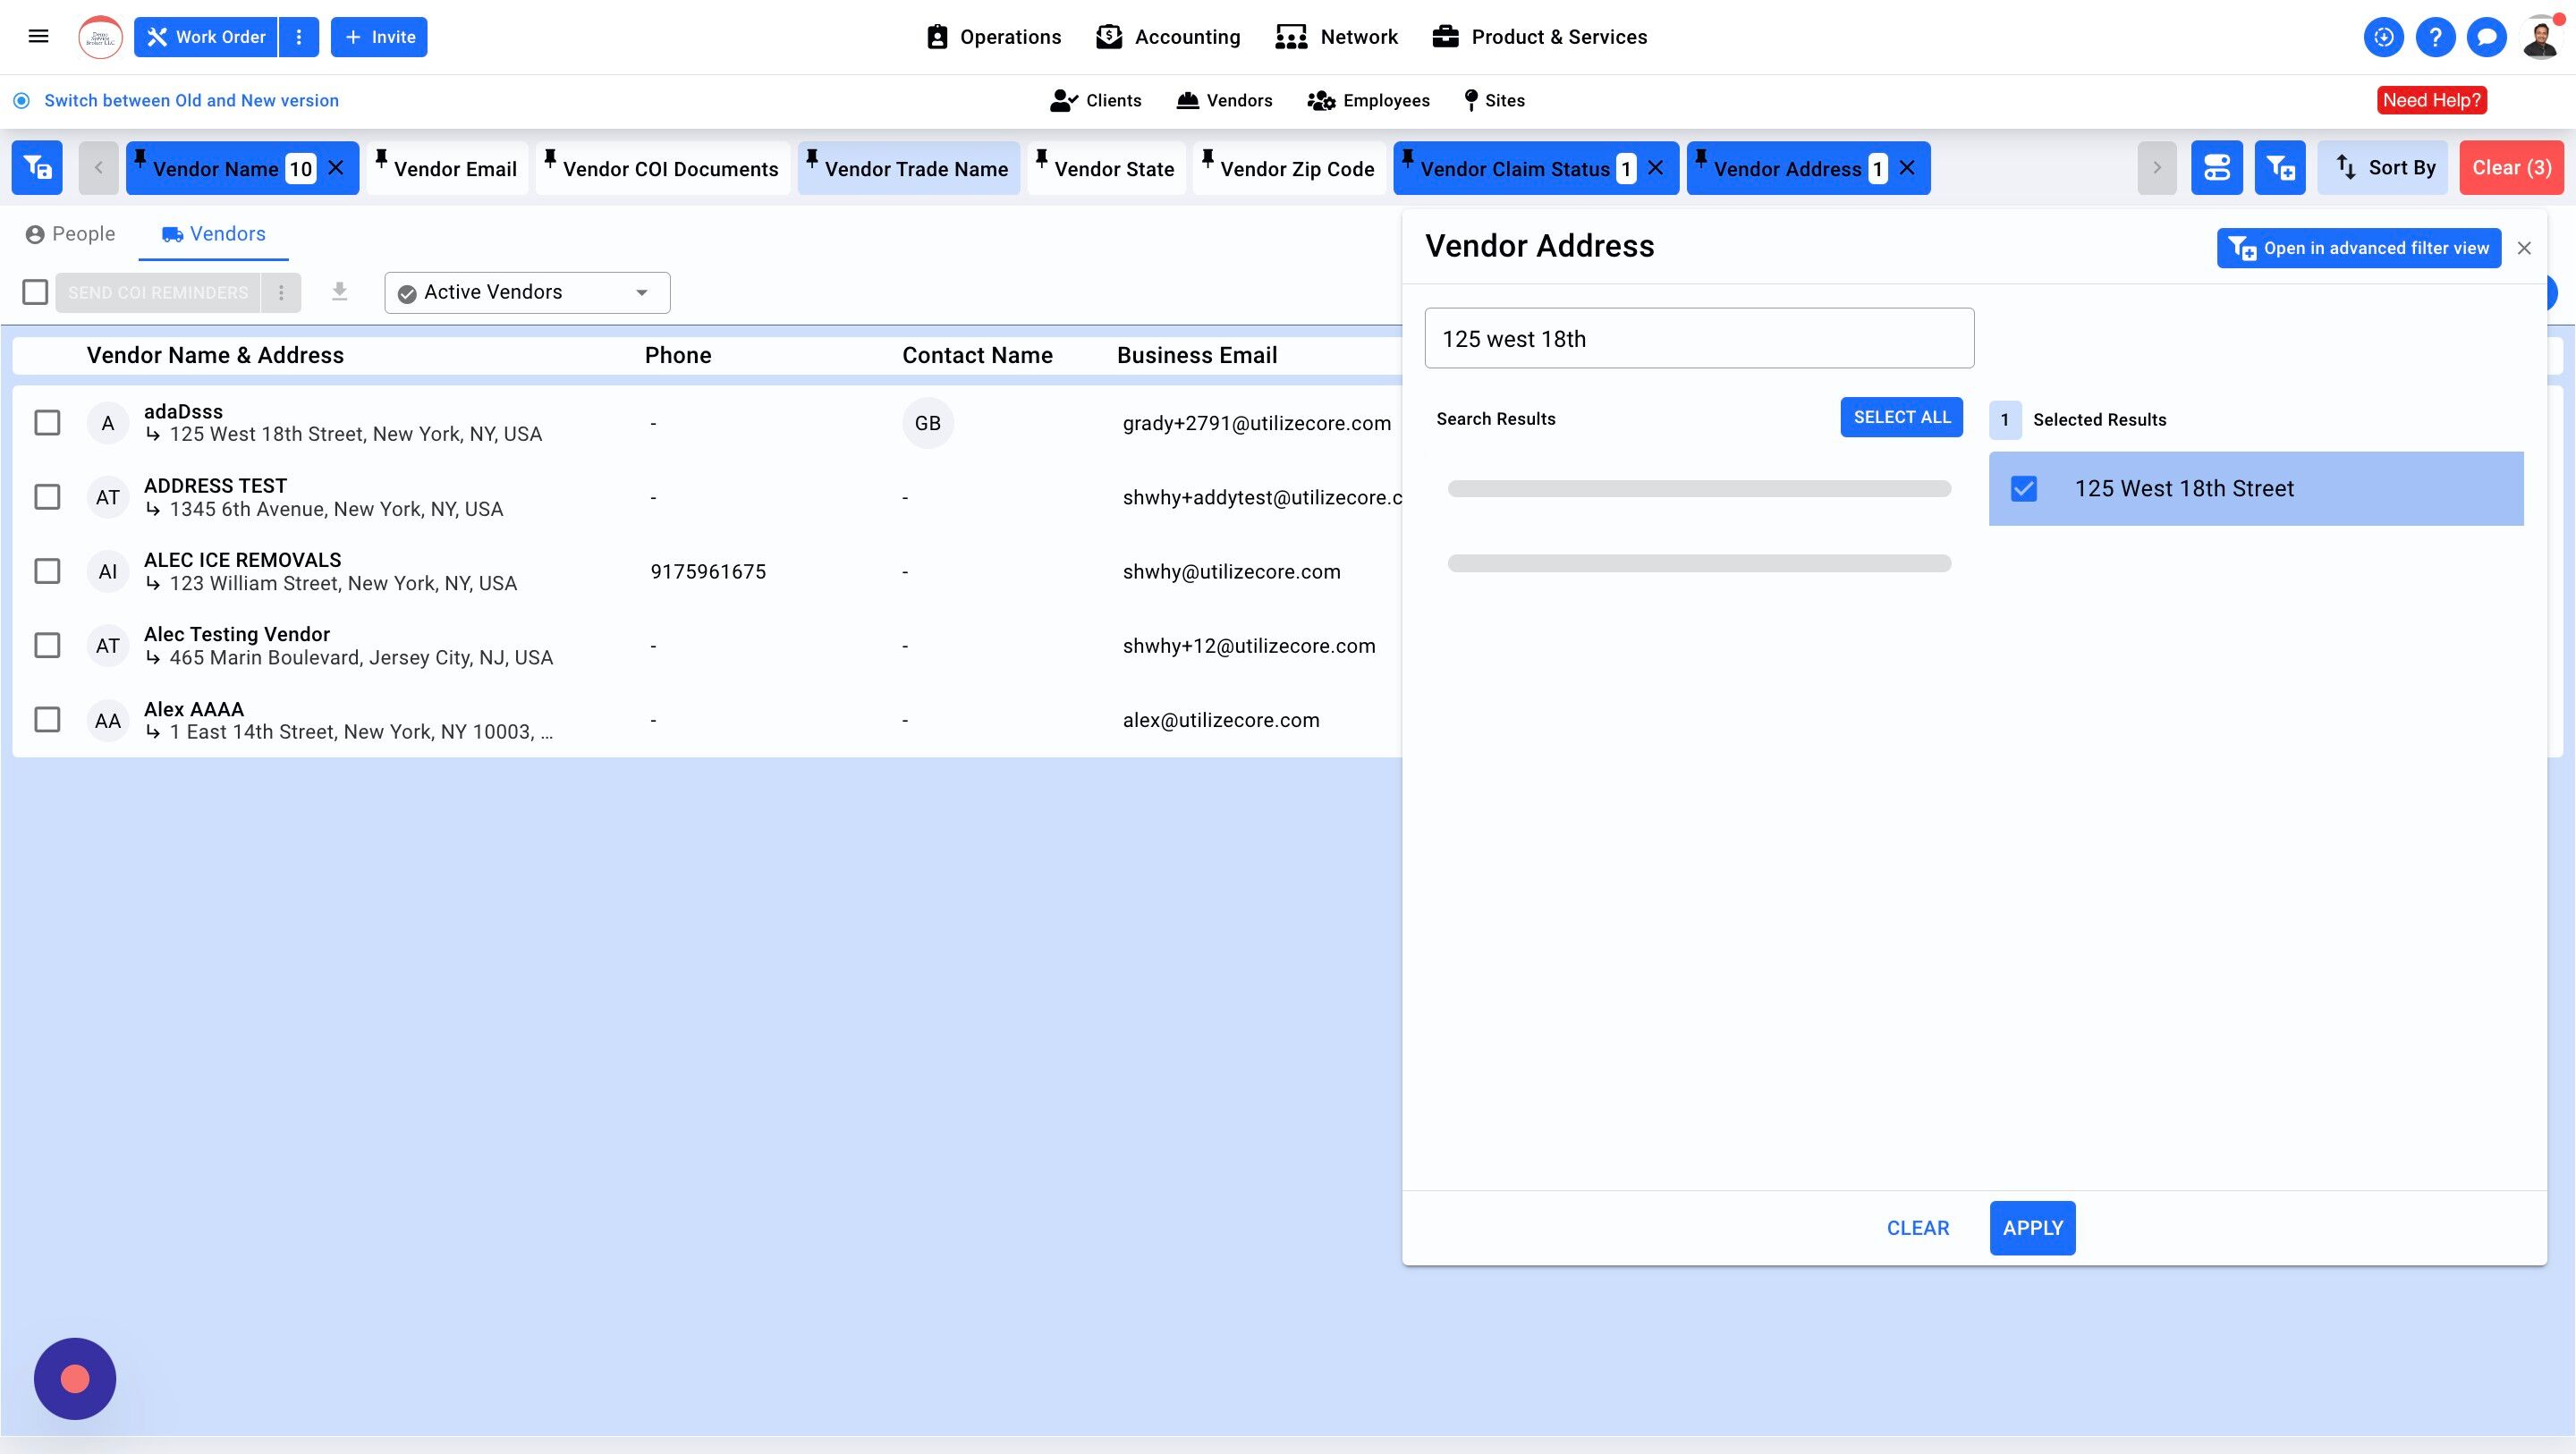Open the help question mark icon

pos(2435,37)
